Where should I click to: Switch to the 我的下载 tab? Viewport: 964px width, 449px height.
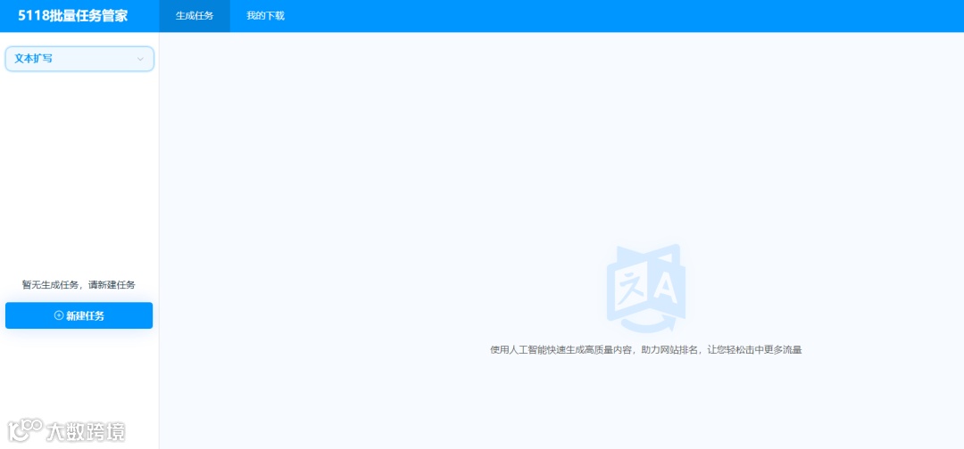(266, 16)
